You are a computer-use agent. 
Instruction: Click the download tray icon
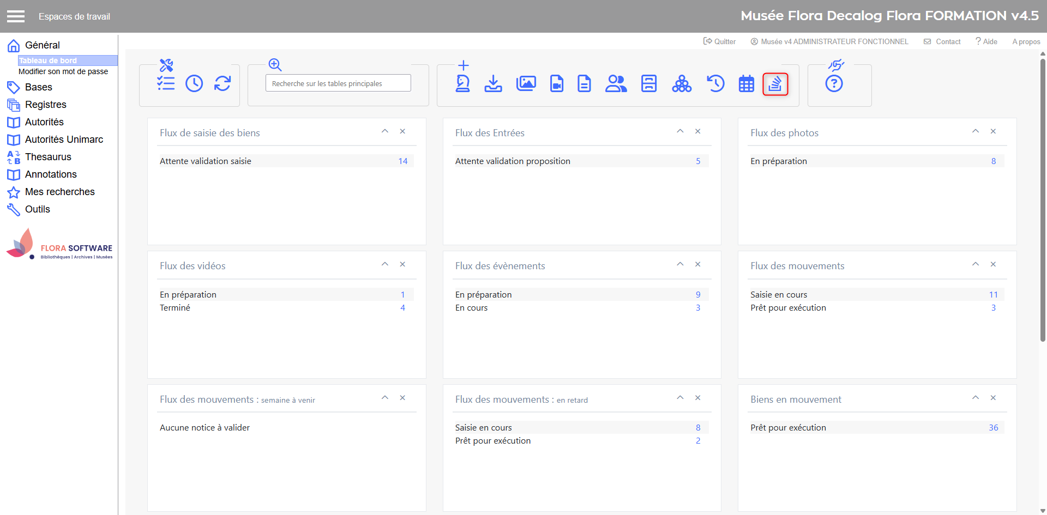pos(494,83)
